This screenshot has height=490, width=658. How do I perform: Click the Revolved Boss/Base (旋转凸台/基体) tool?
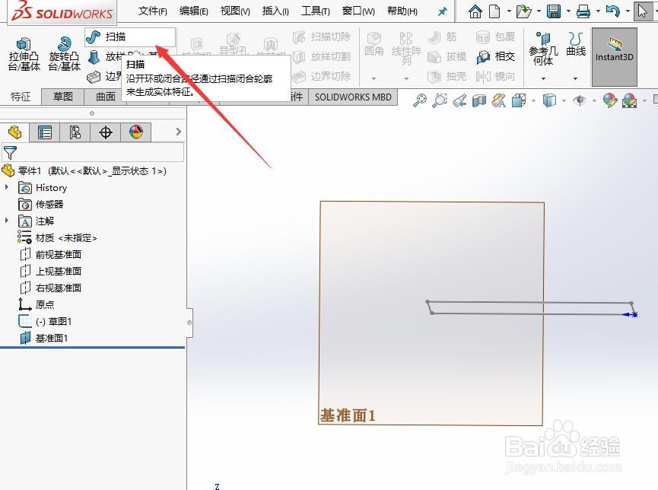(x=64, y=55)
